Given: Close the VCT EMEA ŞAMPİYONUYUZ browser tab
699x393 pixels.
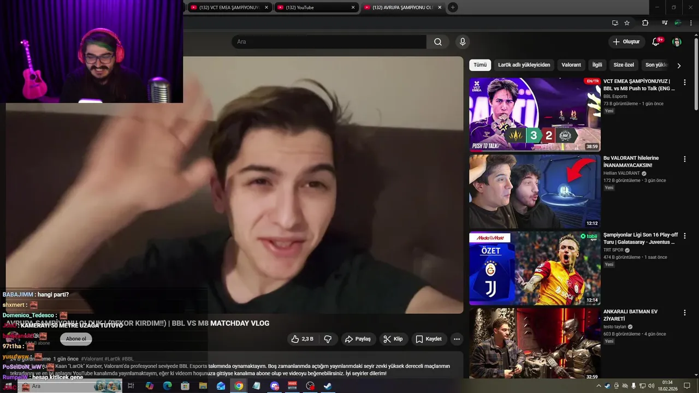Looking at the screenshot, I should [x=266, y=8].
